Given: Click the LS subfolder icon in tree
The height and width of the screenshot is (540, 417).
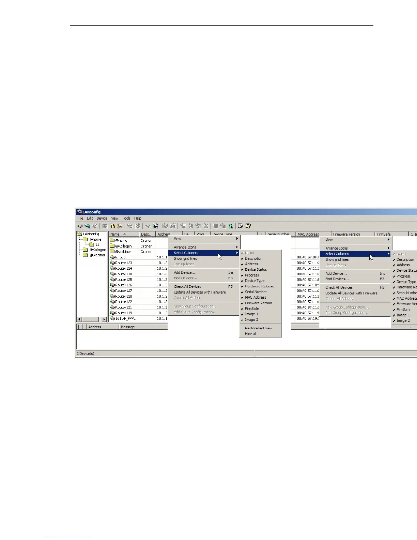Looking at the screenshot, I should pos(92,244).
